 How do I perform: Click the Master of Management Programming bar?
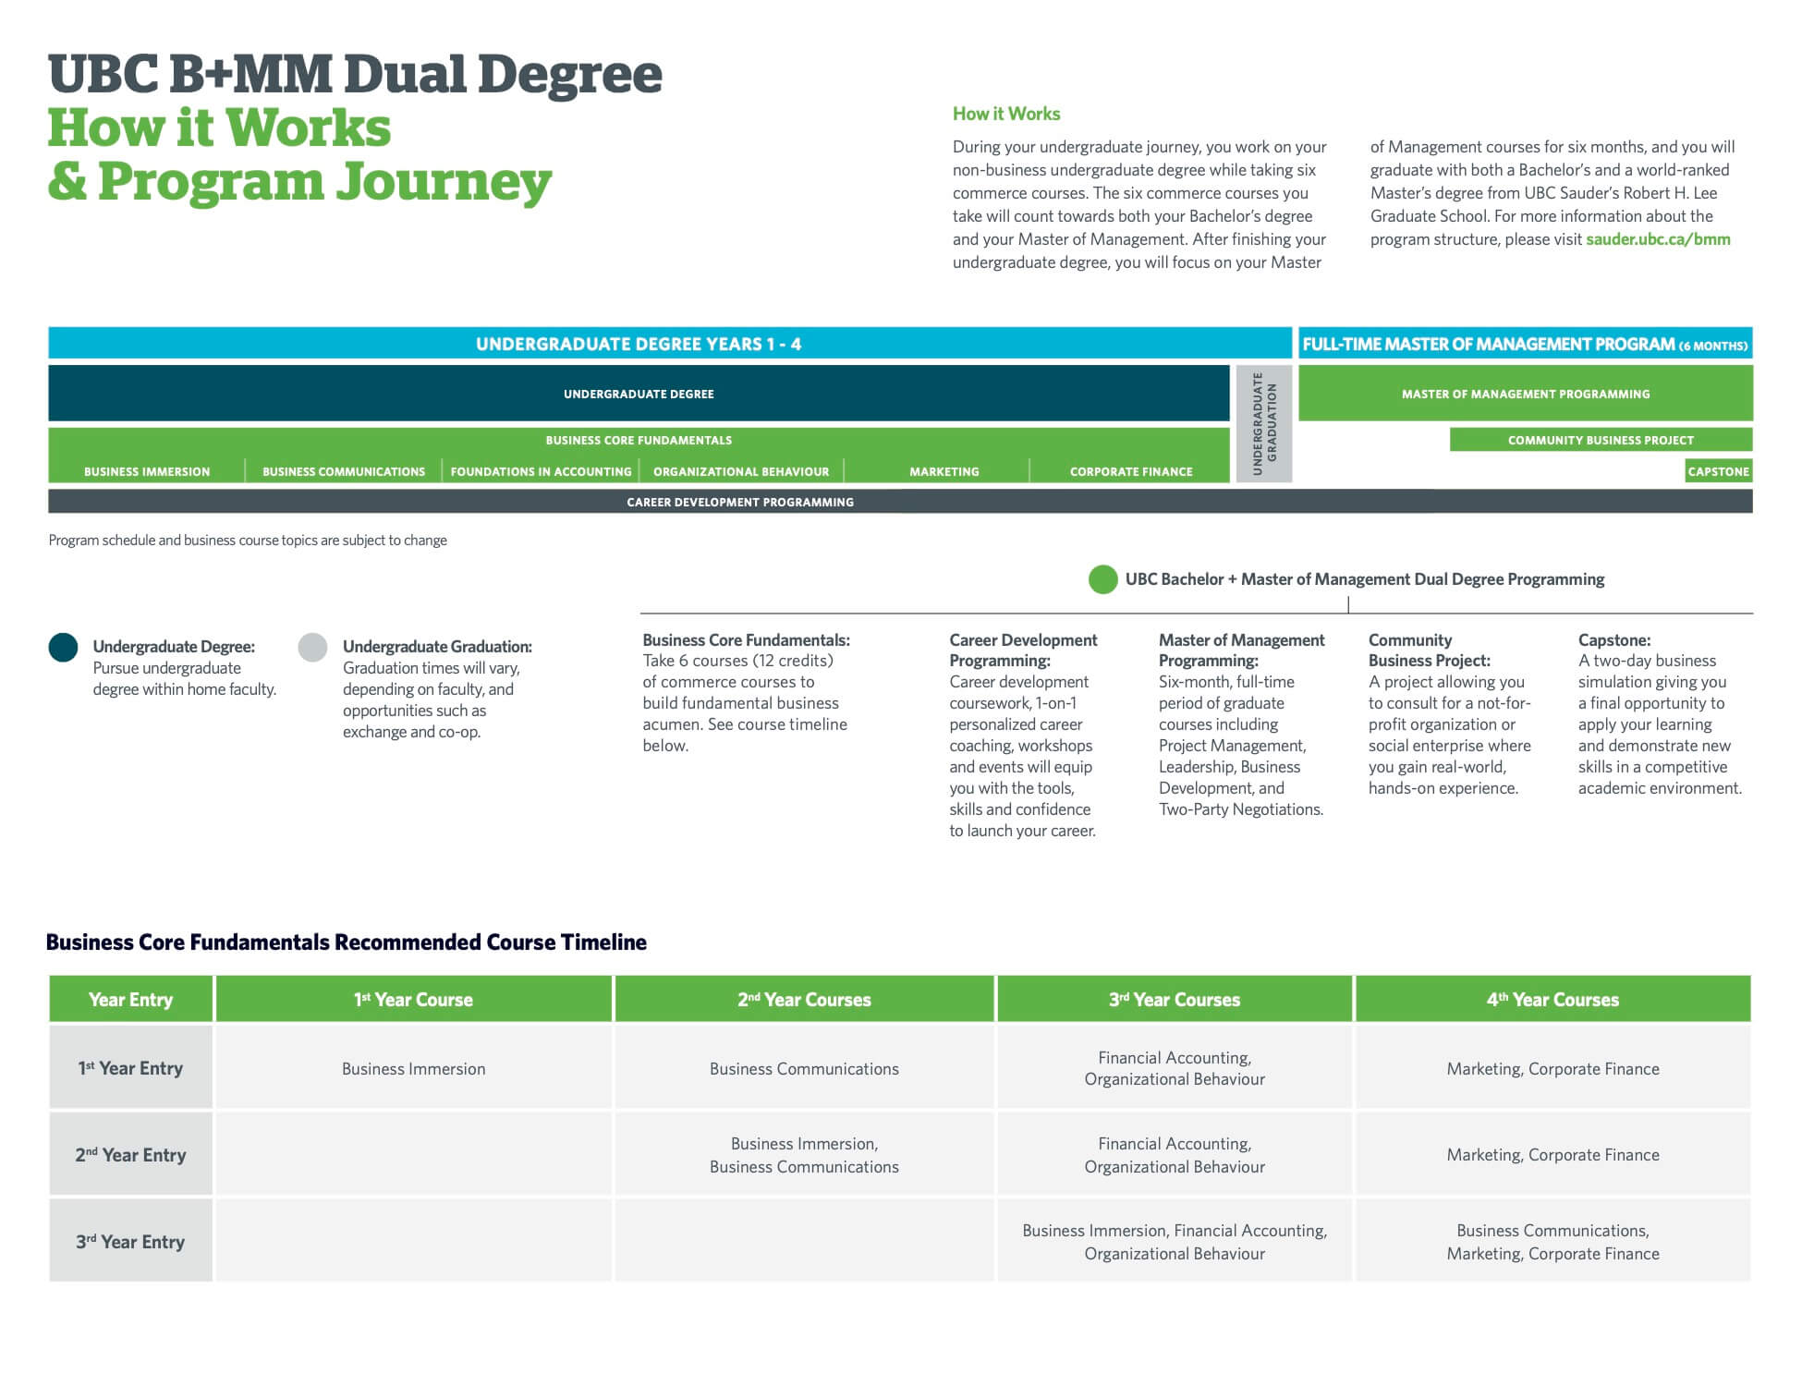(x=1525, y=394)
